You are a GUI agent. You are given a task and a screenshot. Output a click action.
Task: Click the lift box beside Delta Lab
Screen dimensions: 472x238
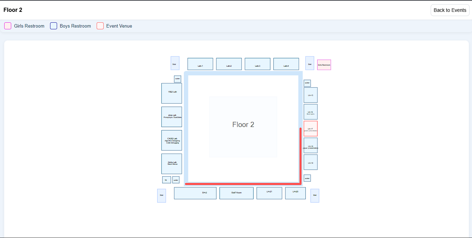click(x=166, y=180)
